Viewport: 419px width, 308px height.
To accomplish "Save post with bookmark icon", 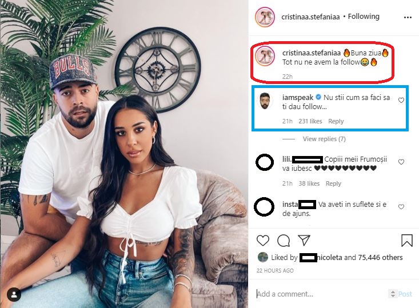I will [406, 240].
